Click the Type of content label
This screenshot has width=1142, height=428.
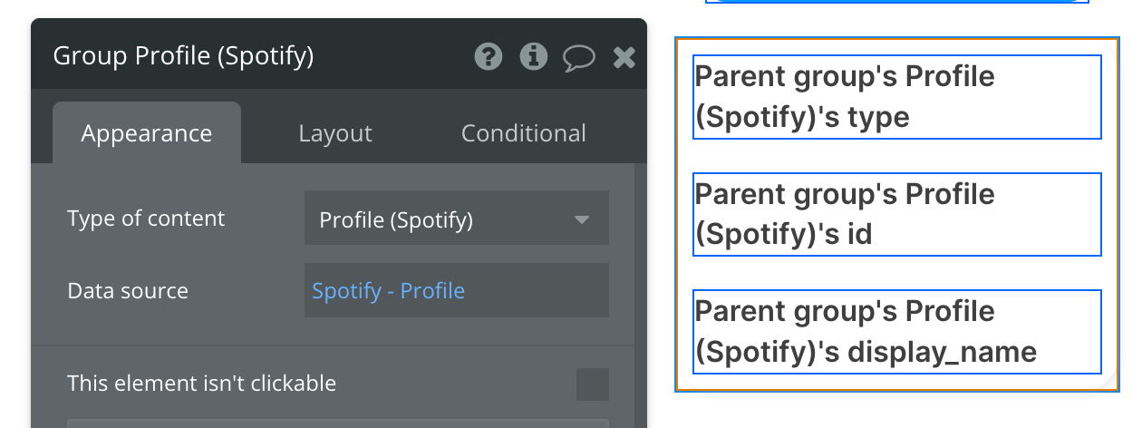(146, 219)
